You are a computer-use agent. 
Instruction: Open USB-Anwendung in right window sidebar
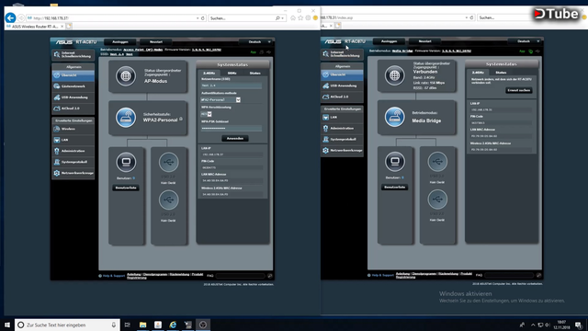[342, 86]
